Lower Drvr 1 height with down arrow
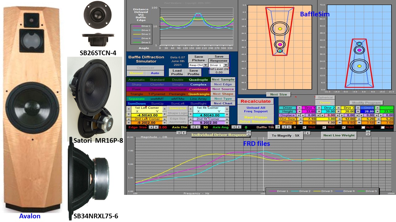The image size is (396, 222). 300,112
